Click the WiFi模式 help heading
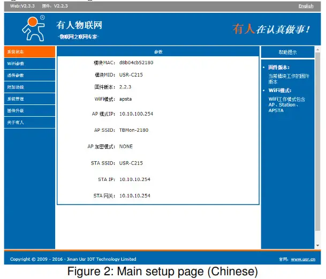This screenshot has height=279, width=326. 280,91
